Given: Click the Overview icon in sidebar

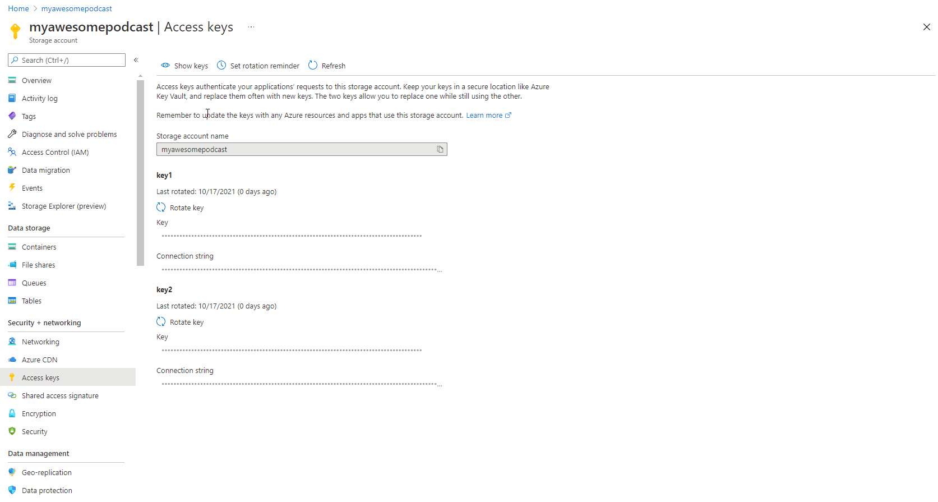Looking at the screenshot, I should [x=12, y=80].
